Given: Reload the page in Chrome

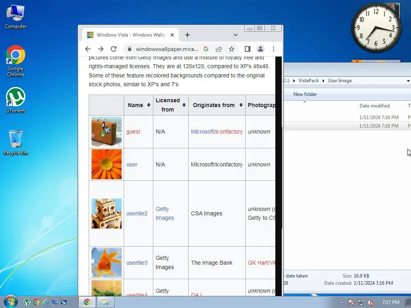Looking at the screenshot, I should 114,49.
